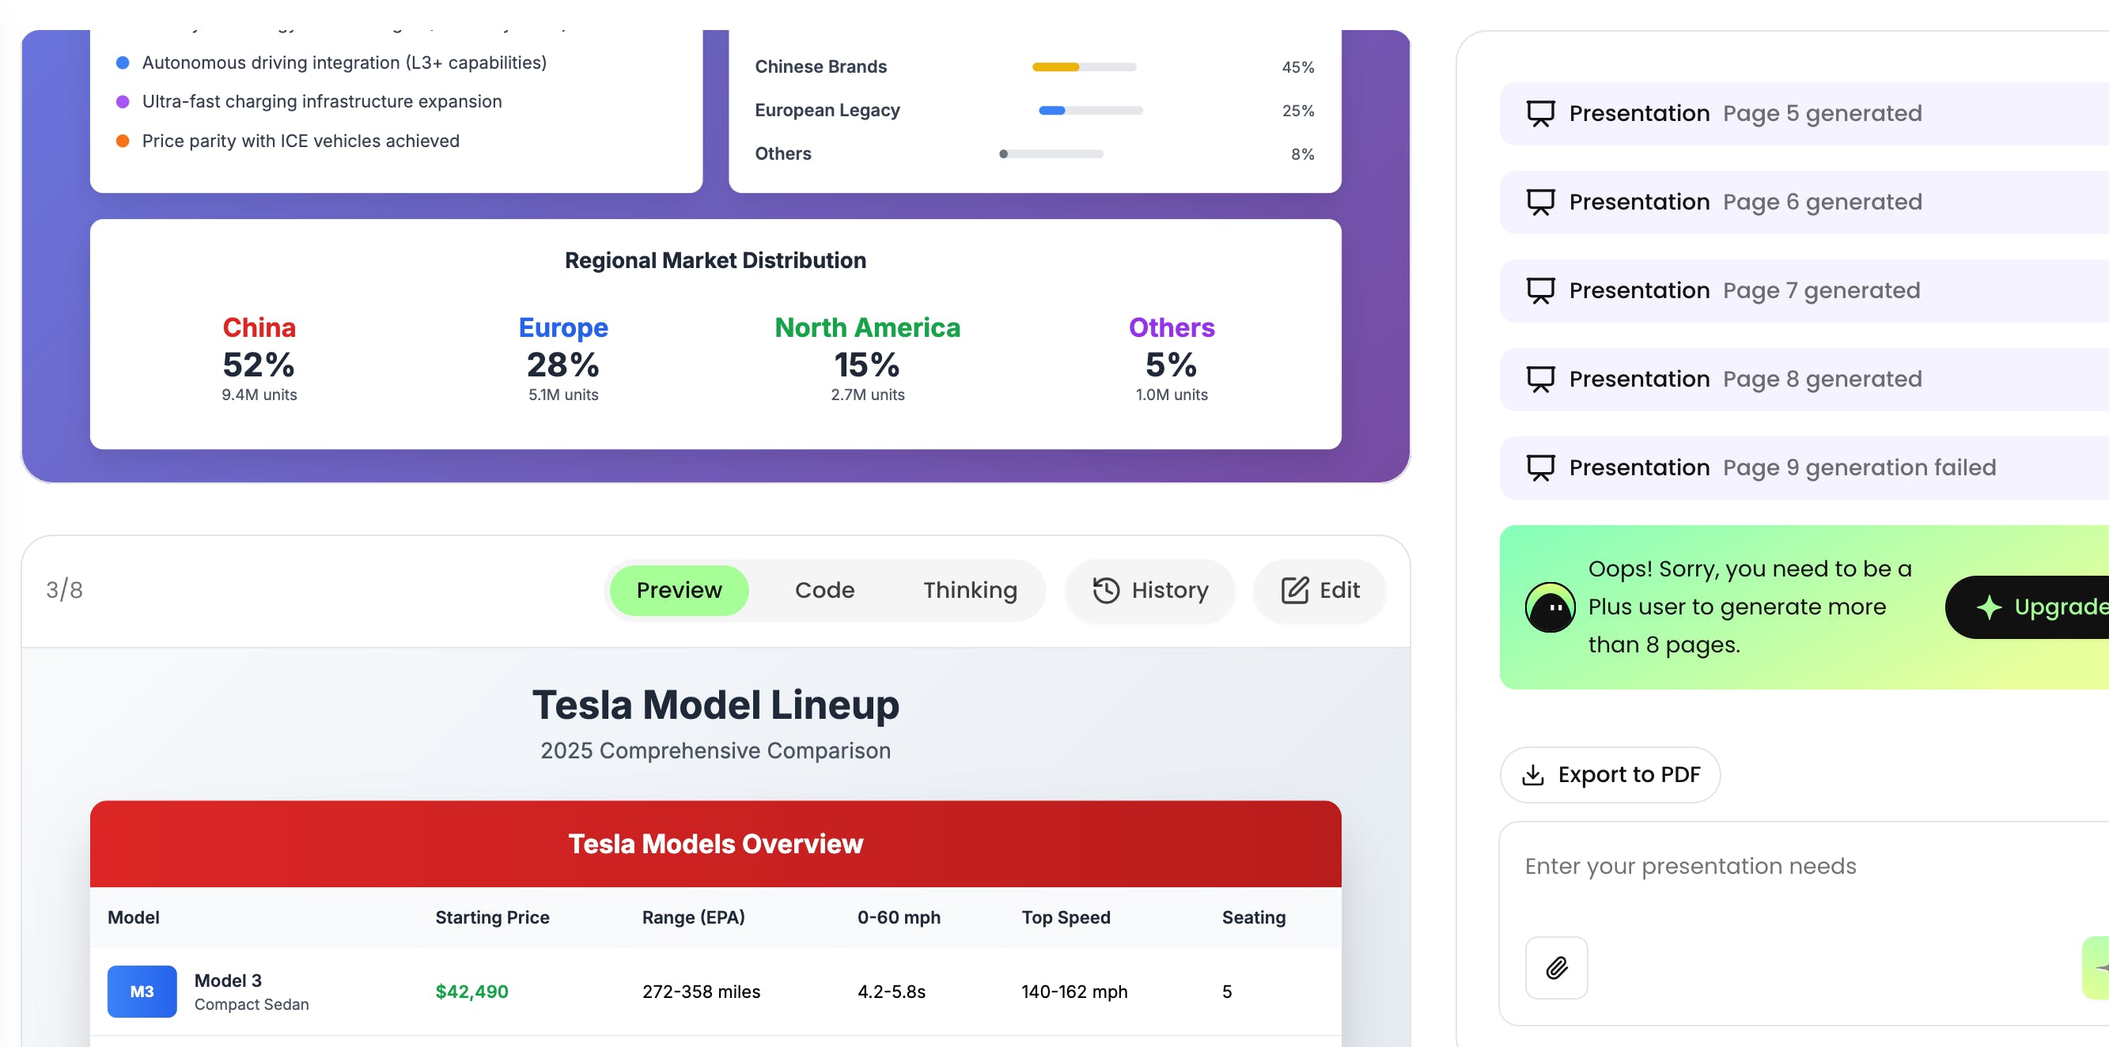Click the Edit pencil icon
Image resolution: width=2109 pixels, height=1047 pixels.
pyautogui.click(x=1294, y=590)
